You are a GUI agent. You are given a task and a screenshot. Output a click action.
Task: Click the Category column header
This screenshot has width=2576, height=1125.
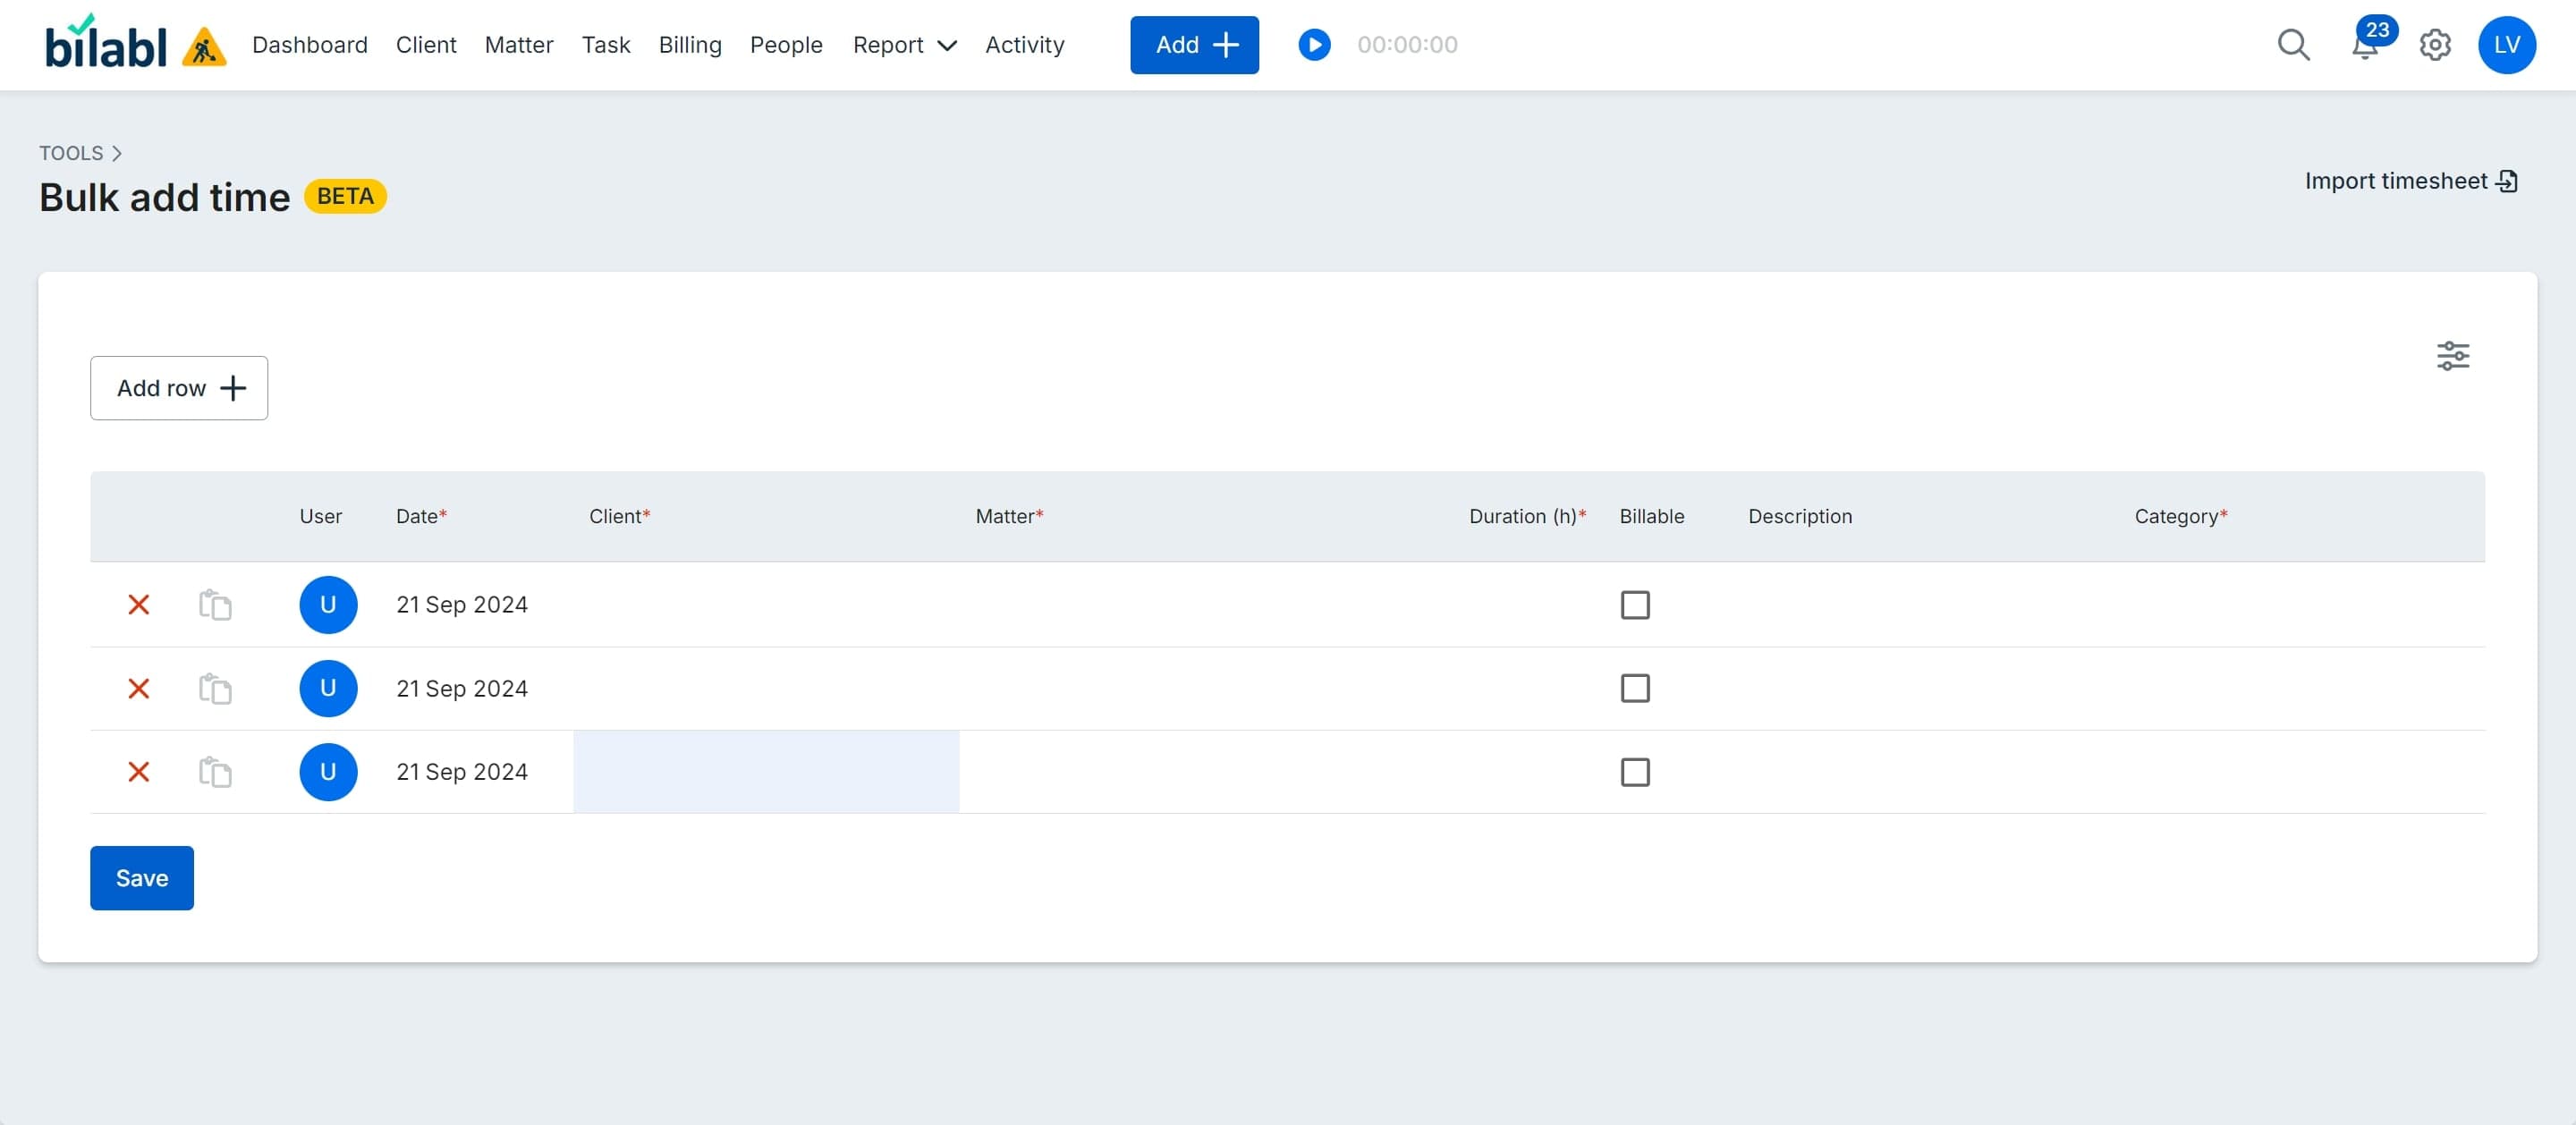pos(2181,516)
